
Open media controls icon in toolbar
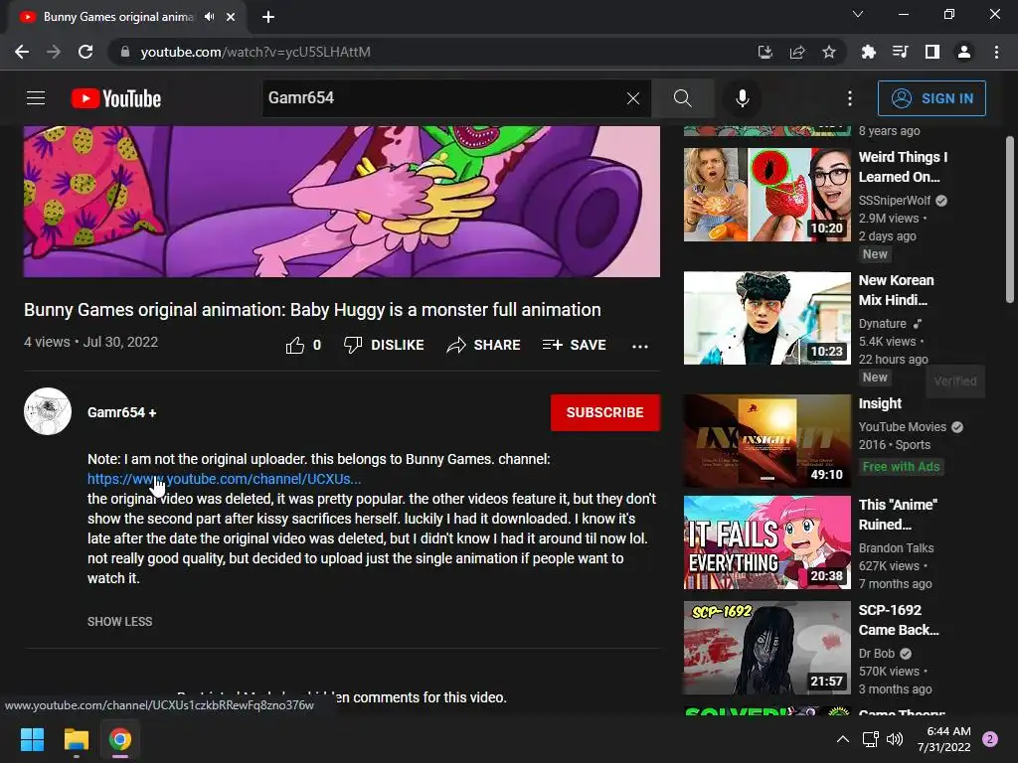point(900,52)
